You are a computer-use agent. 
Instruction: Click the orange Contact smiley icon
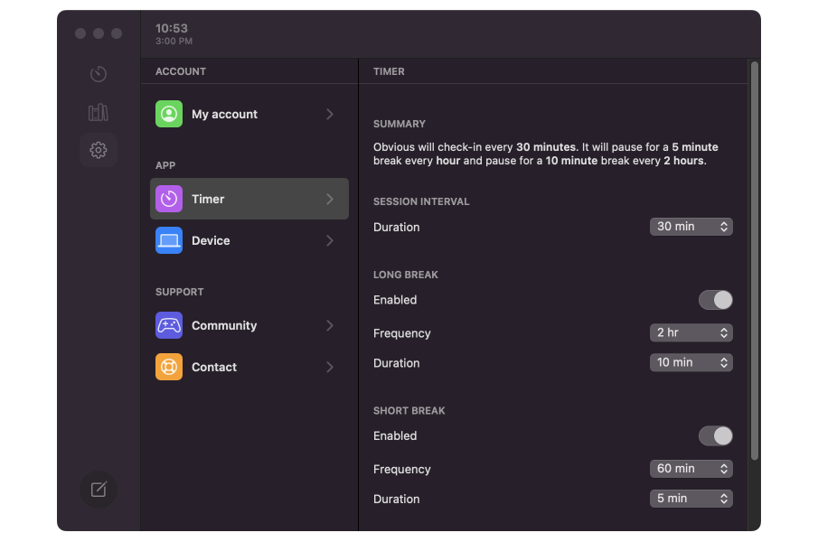(x=168, y=367)
